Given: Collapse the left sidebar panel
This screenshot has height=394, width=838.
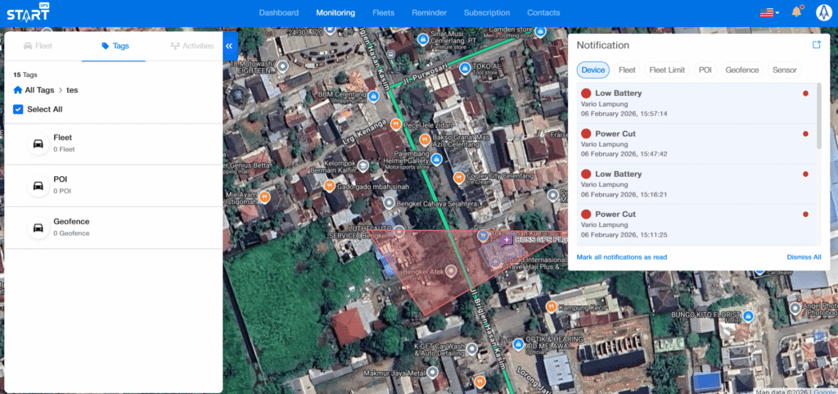Looking at the screenshot, I should pos(229,47).
